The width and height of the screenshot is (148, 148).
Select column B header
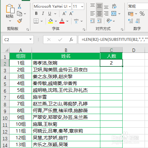66,50
